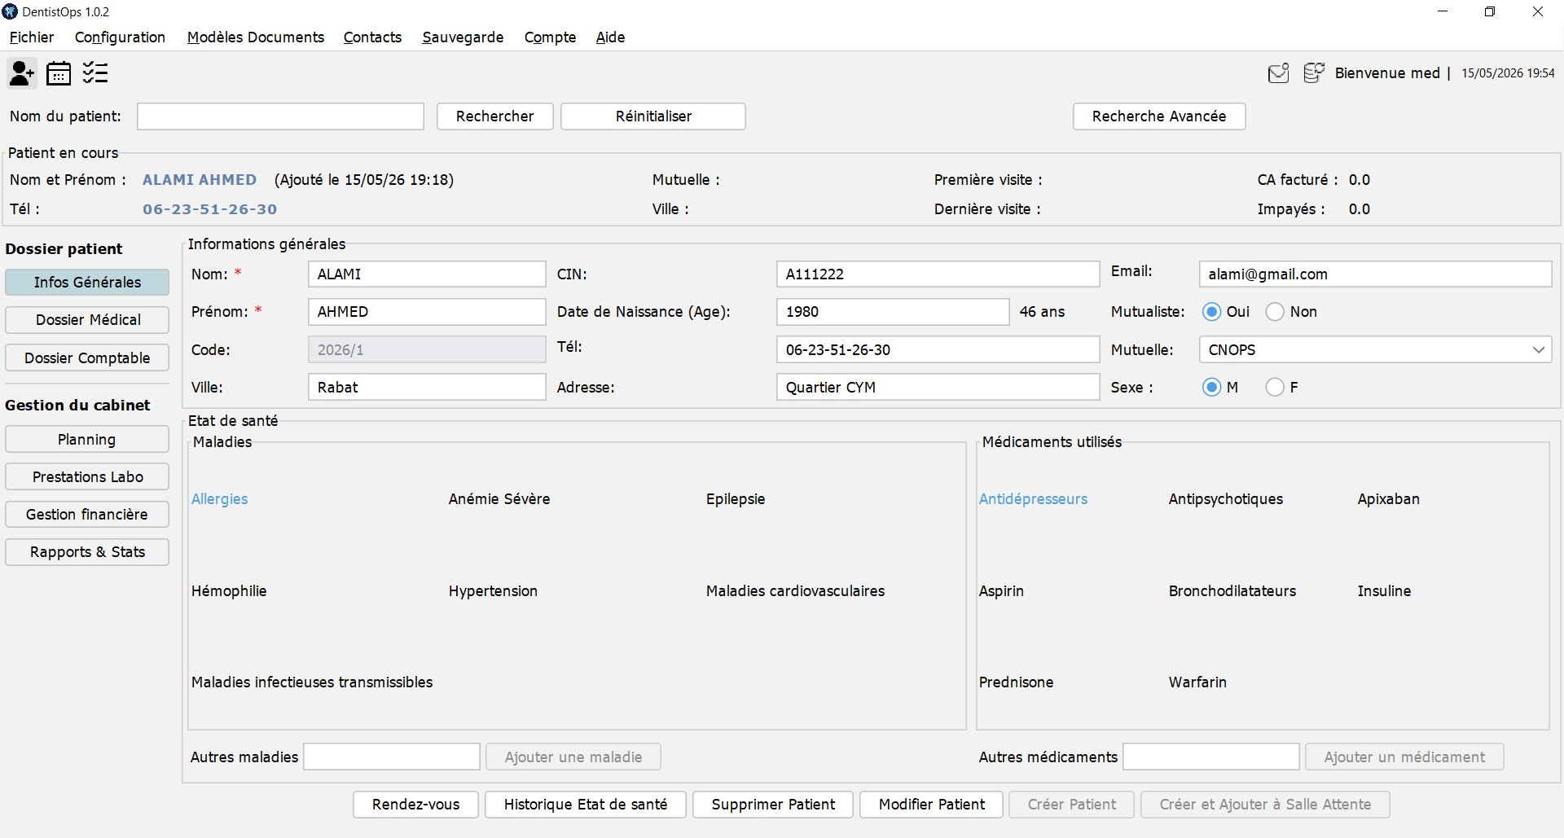
Task: Click the CIN field A111222
Action: tap(938, 274)
